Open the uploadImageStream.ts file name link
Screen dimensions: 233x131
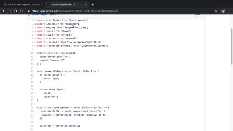(44, 15)
